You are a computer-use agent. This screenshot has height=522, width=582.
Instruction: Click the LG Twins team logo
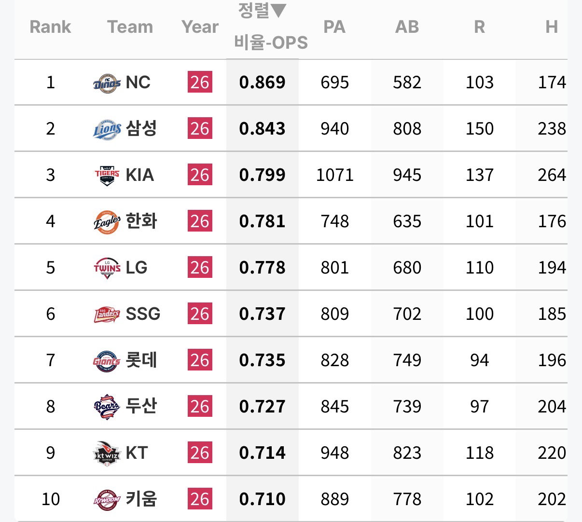click(107, 268)
